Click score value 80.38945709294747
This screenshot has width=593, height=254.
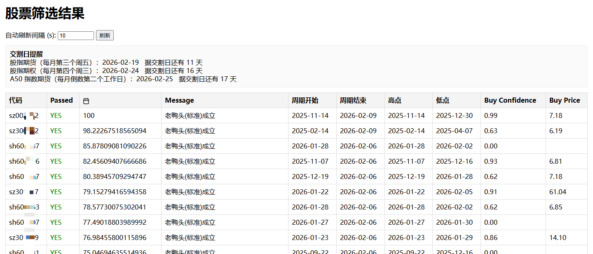tap(115, 176)
